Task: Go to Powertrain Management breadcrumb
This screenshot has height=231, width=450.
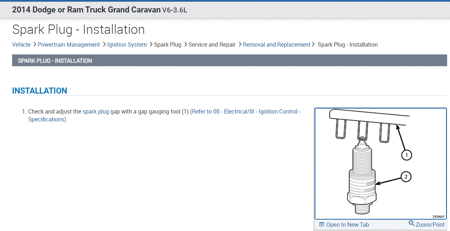Action: click(x=69, y=44)
